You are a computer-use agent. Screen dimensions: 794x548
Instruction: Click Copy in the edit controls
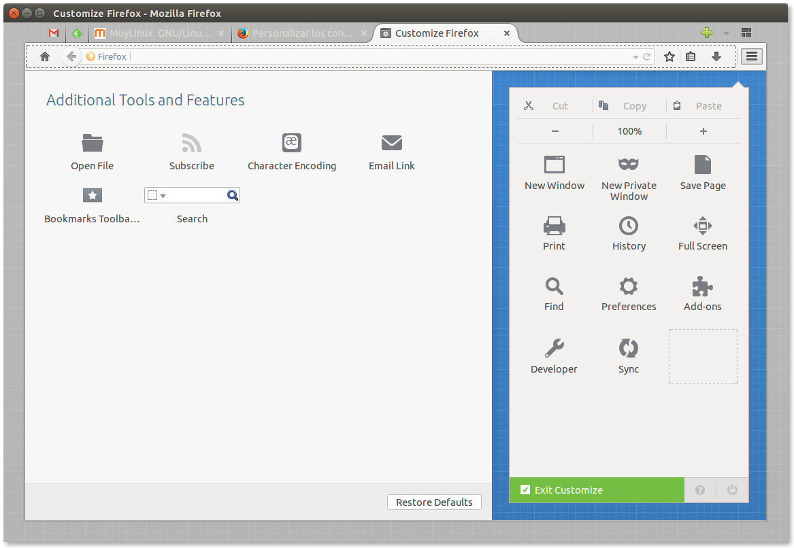click(629, 106)
